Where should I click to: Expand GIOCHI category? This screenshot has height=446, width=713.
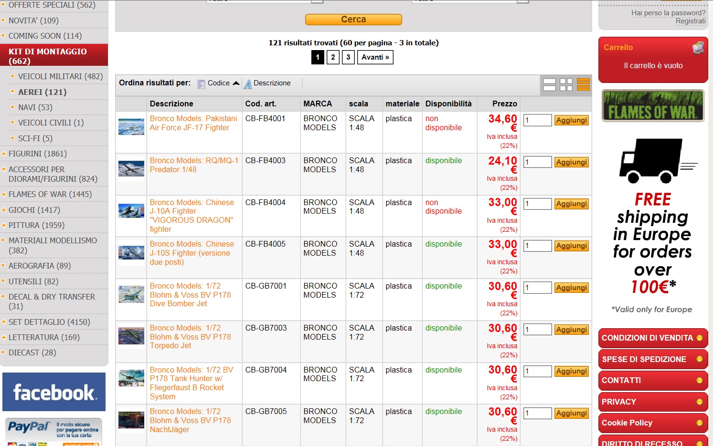click(34, 210)
